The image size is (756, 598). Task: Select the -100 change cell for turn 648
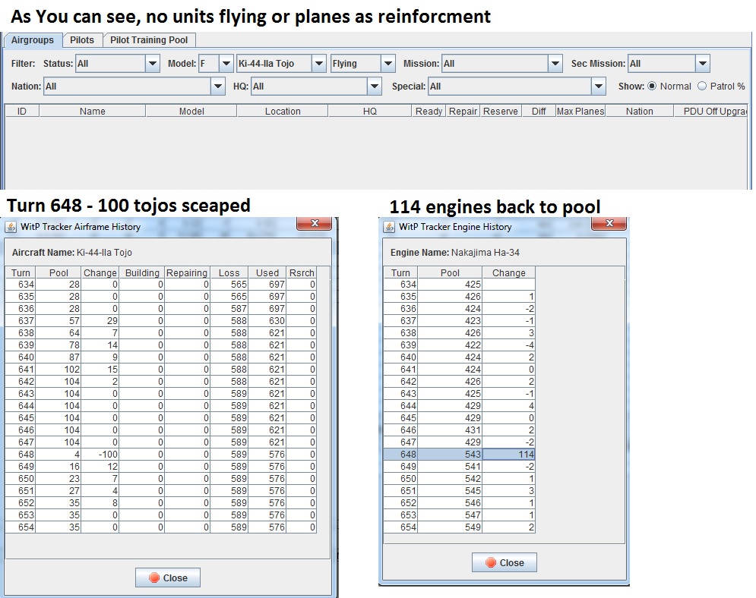point(100,454)
